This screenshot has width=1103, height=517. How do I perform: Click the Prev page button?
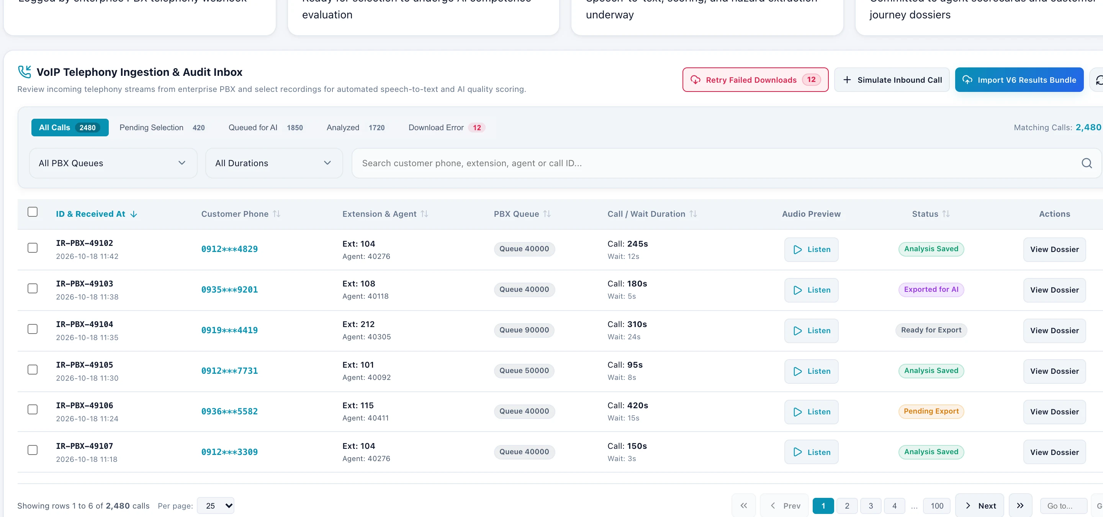click(784, 506)
